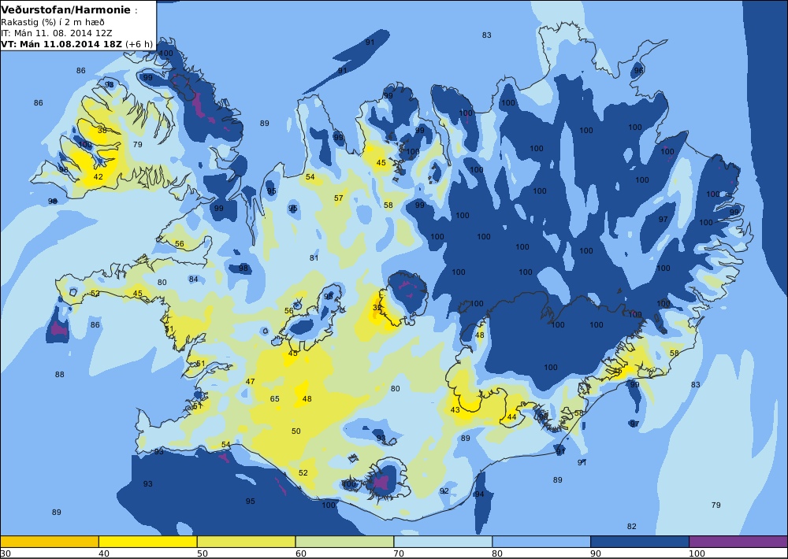Click the humidity value '81' on the map
788x559 pixels.
point(314,257)
